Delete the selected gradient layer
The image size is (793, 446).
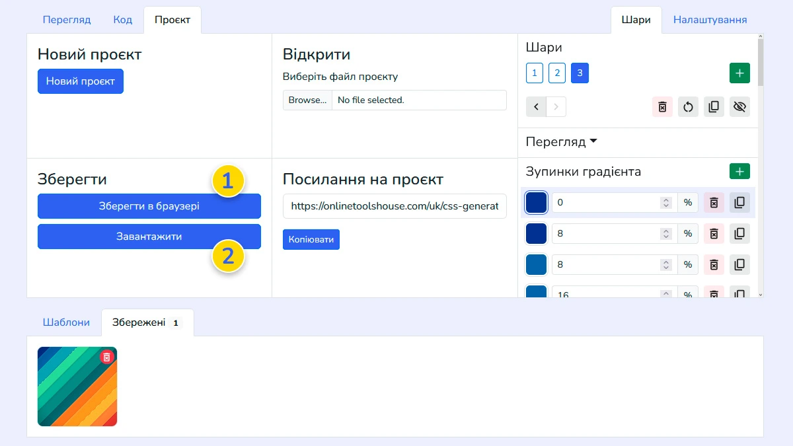click(662, 106)
